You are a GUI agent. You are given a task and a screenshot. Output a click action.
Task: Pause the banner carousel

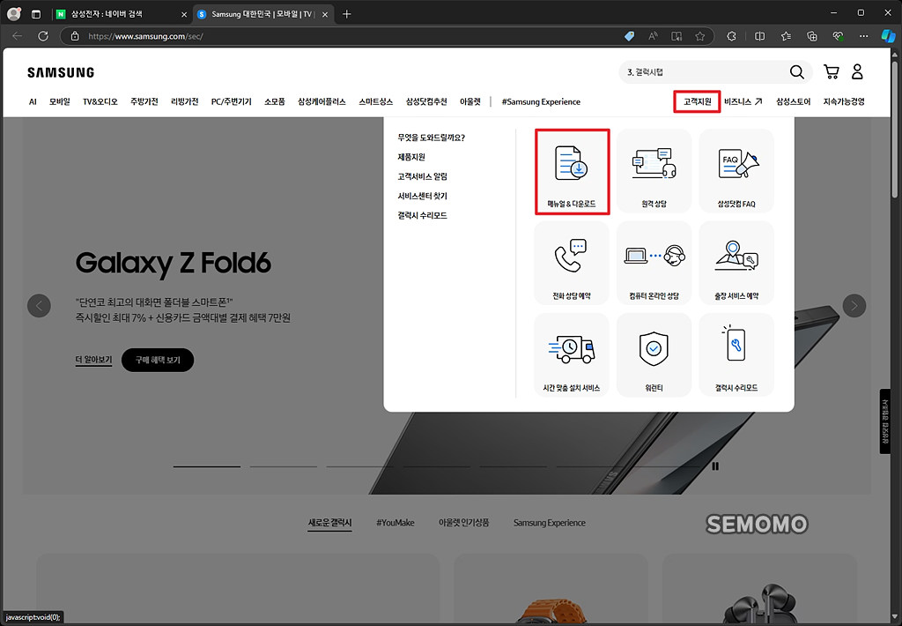click(x=715, y=466)
